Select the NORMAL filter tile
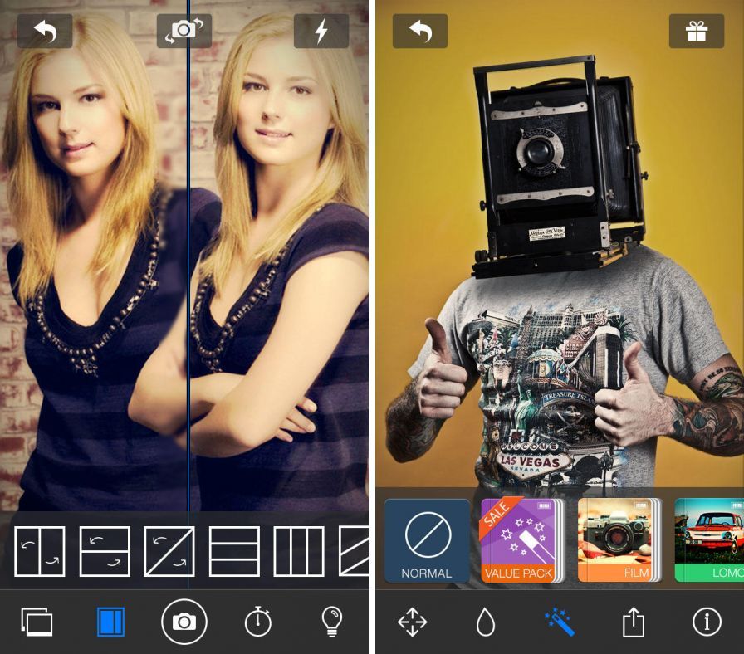This screenshot has height=654, width=744. point(427,539)
